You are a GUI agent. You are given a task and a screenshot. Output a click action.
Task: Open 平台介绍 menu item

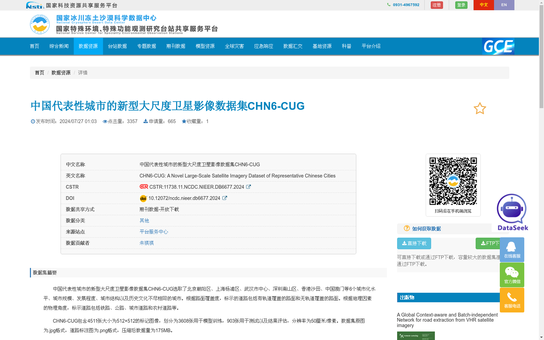tap(371, 46)
